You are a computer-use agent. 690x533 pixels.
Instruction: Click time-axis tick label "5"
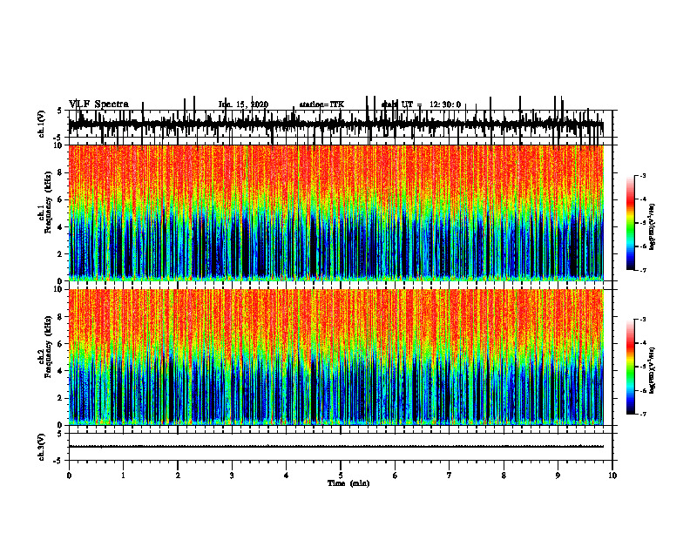coord(341,476)
